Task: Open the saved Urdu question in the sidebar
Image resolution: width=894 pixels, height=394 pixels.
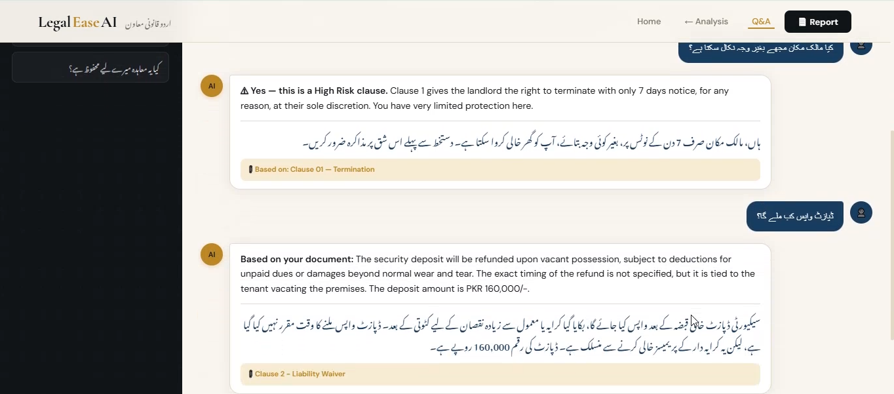Action: tap(90, 68)
